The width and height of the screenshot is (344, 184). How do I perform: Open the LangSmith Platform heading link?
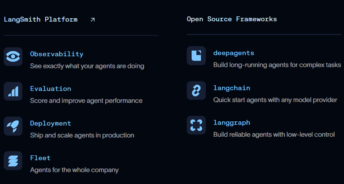(x=41, y=19)
